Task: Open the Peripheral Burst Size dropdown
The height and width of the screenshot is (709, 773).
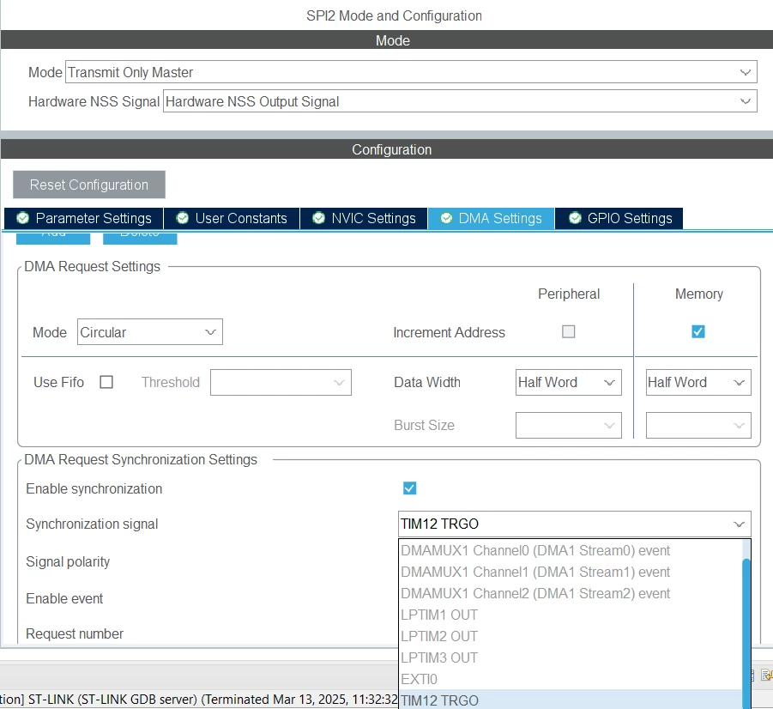Action: (x=569, y=425)
